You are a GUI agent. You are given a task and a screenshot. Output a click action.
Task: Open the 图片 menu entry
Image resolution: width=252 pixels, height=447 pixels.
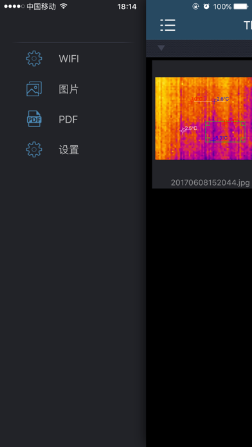[69, 89]
